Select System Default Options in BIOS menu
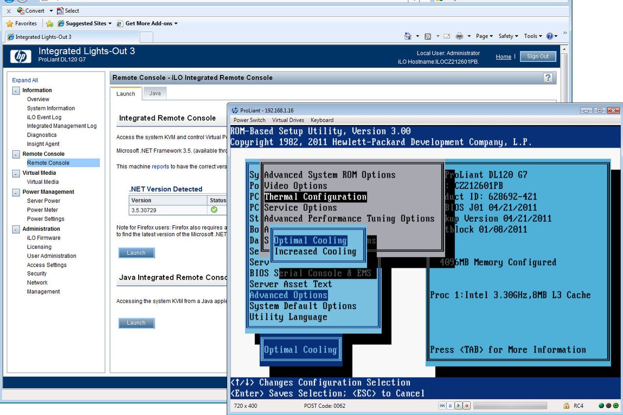The height and width of the screenshot is (415, 623). pos(303,306)
